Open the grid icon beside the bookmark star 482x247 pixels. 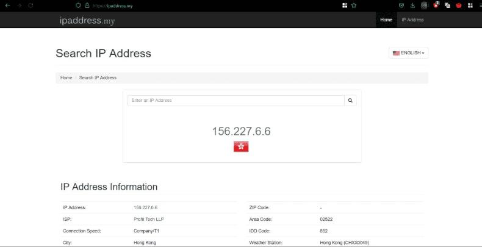[x=345, y=5]
